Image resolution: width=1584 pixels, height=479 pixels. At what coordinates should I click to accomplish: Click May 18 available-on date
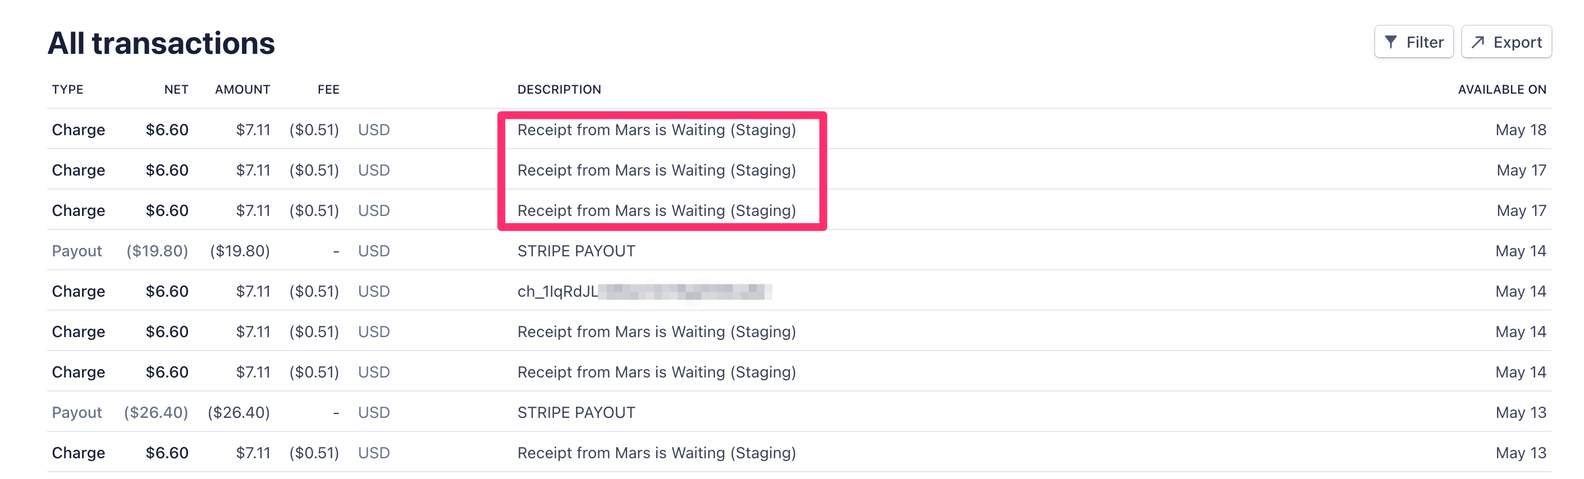click(1521, 130)
